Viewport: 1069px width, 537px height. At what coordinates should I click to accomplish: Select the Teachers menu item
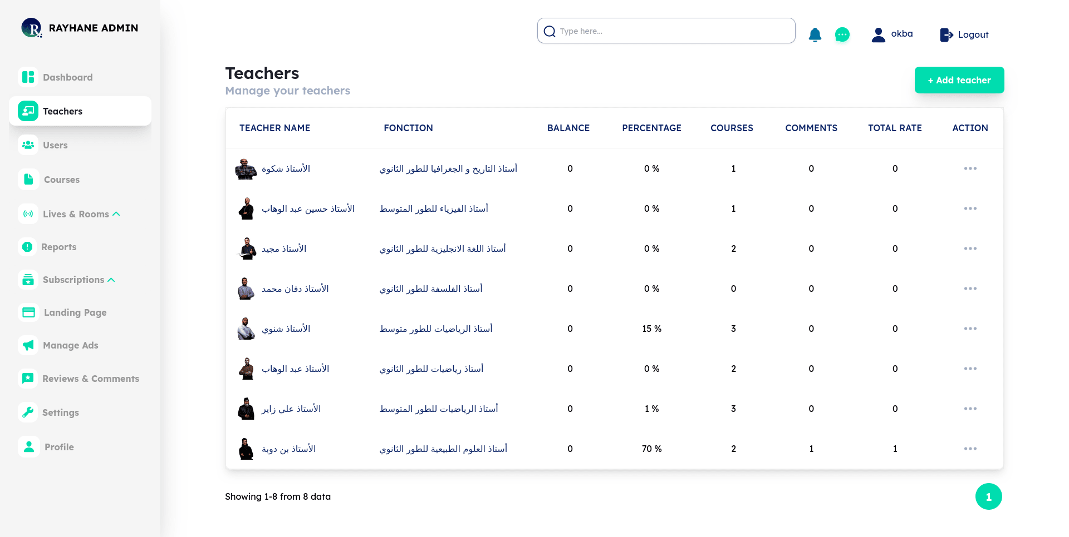click(x=80, y=111)
